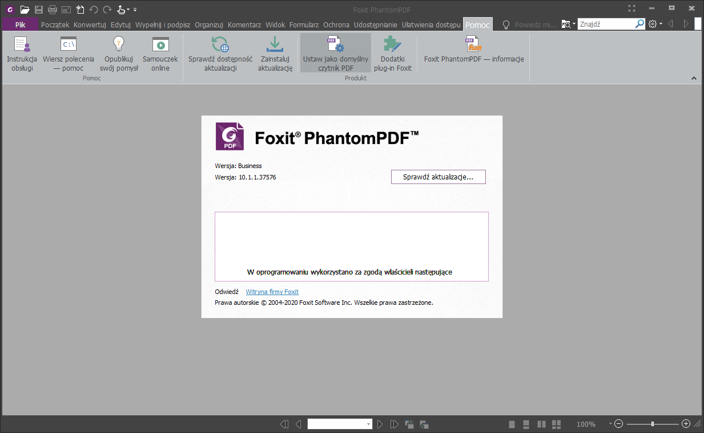
Task: Click next search result arrow
Action: [x=686, y=24]
